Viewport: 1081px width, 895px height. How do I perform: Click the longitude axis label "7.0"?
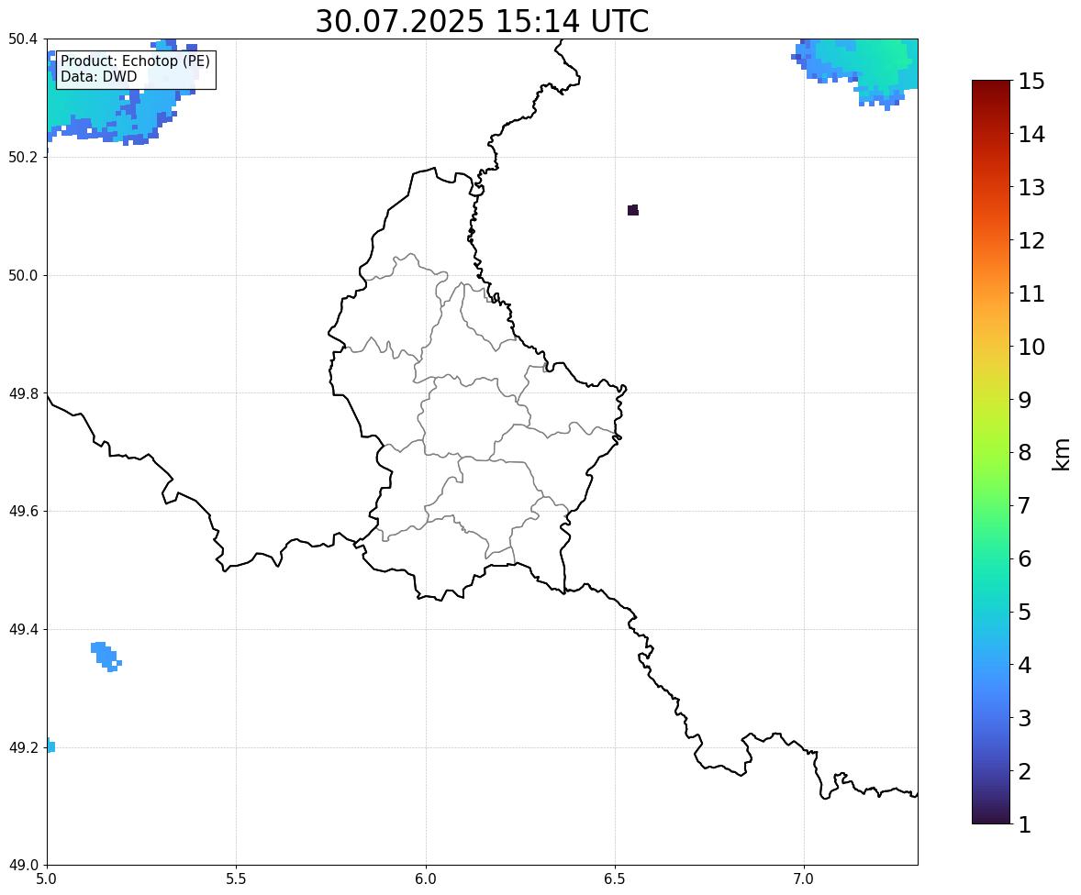coord(804,879)
